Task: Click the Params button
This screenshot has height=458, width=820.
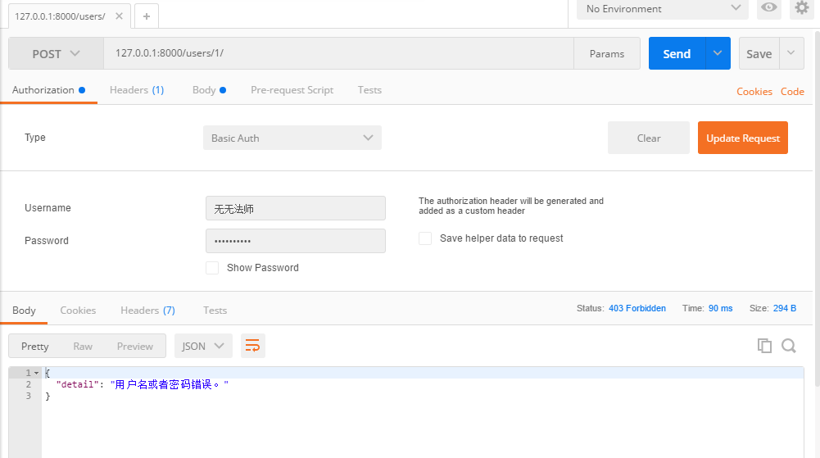Action: pyautogui.click(x=606, y=54)
